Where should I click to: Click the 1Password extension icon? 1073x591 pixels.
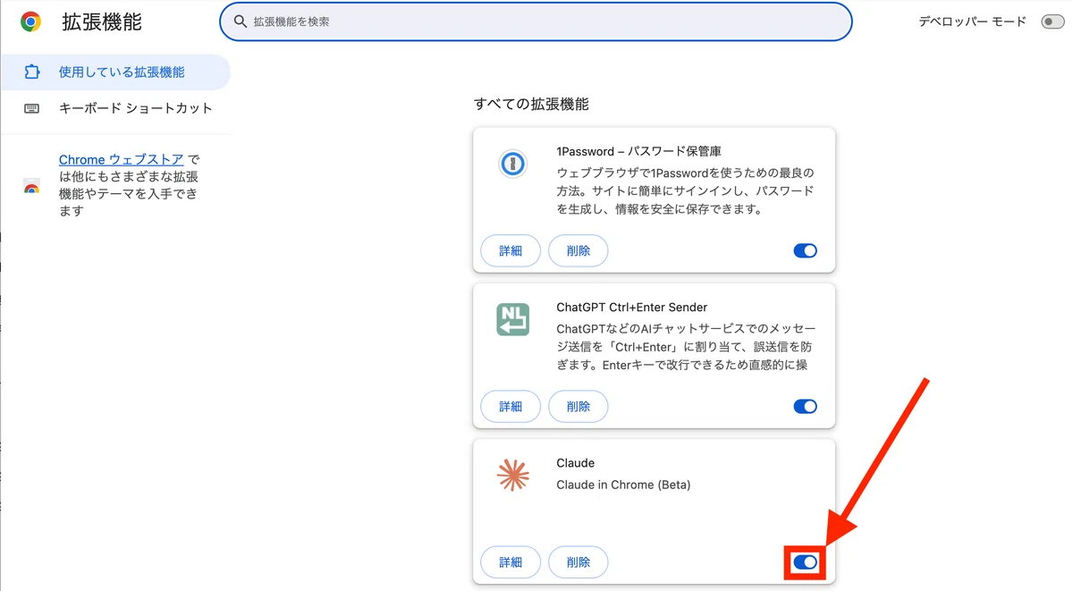[513, 165]
